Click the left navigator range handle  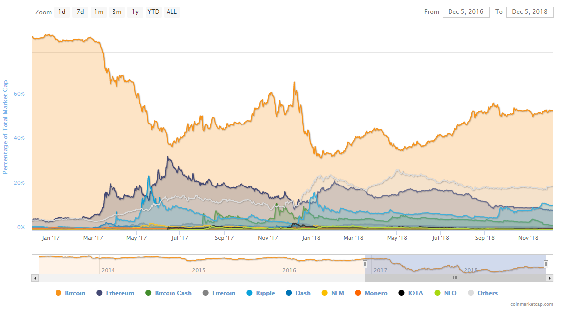pos(365,264)
